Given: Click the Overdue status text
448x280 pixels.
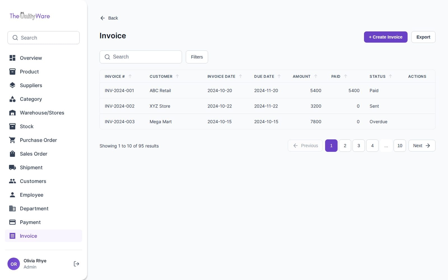Looking at the screenshot, I should [x=378, y=122].
